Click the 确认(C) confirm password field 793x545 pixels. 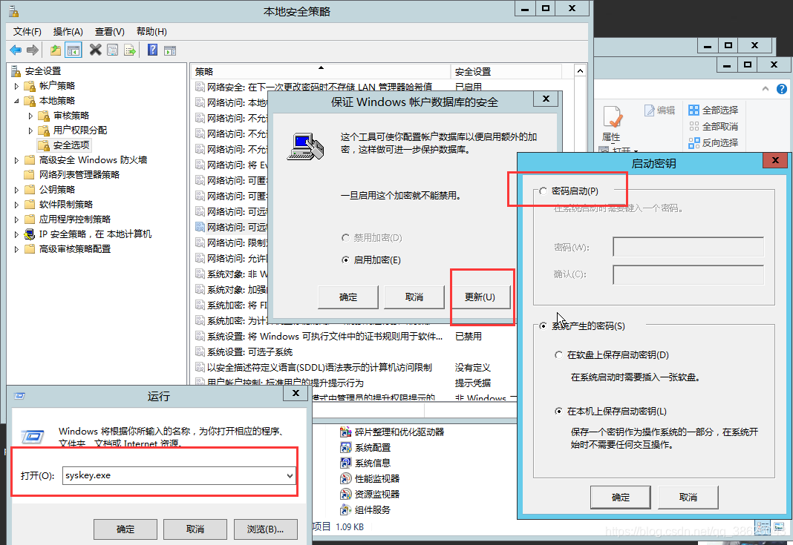tap(688, 275)
